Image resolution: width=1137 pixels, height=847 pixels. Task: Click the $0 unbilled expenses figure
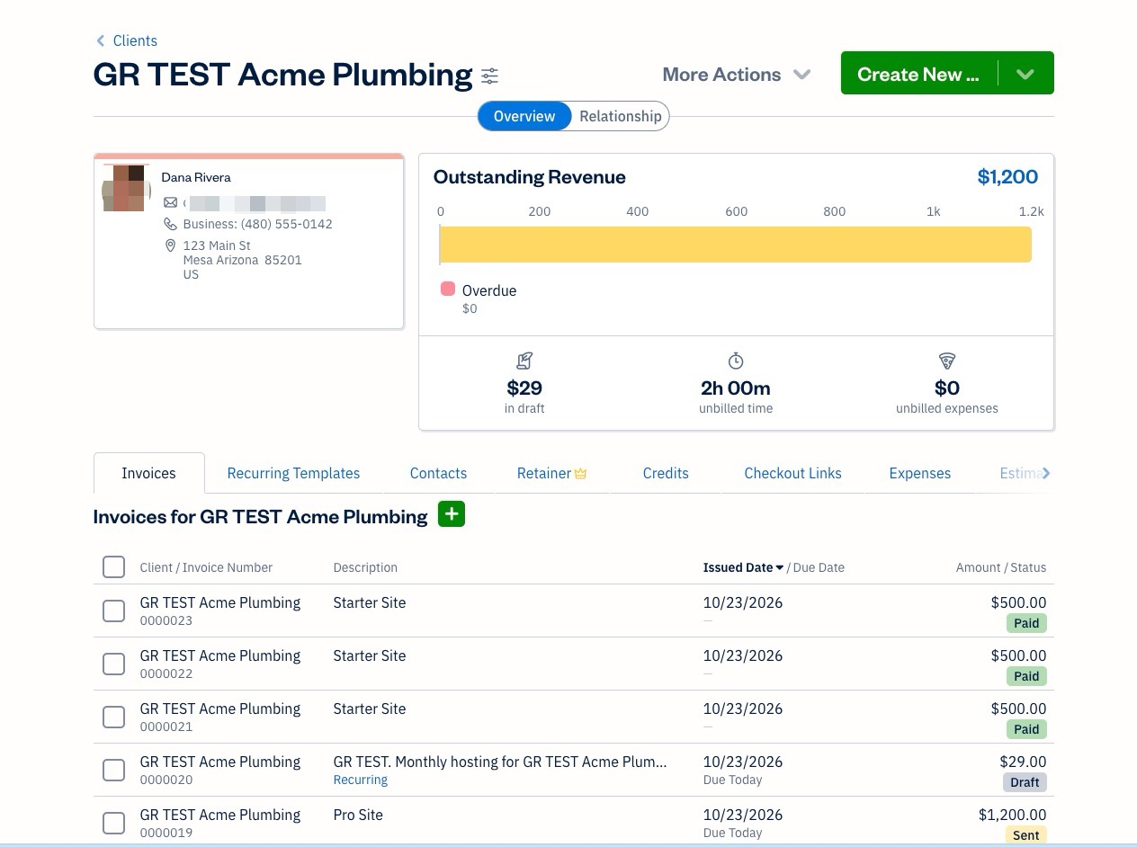point(947,388)
